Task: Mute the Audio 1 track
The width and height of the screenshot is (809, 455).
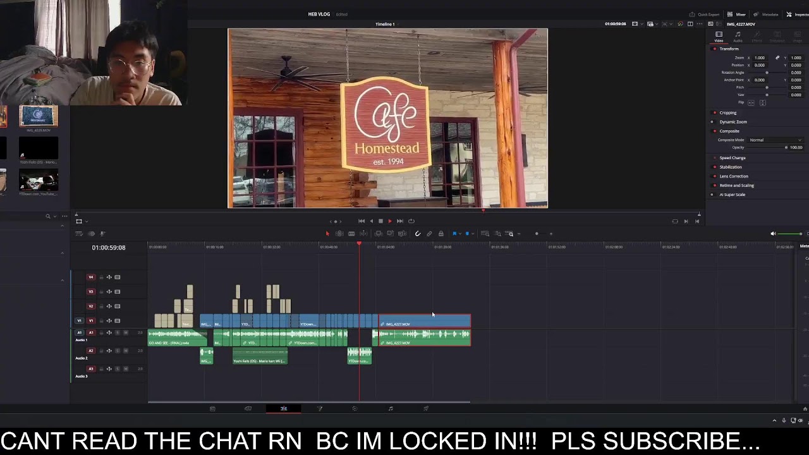Action: coord(126,333)
